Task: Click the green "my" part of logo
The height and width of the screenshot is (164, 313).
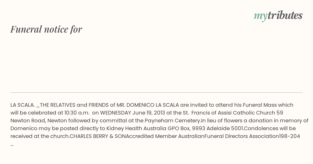Action: tap(260, 16)
